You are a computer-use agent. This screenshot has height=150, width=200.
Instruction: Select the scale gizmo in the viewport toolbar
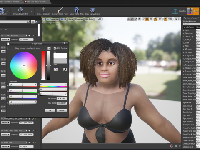(x=136, y=19)
